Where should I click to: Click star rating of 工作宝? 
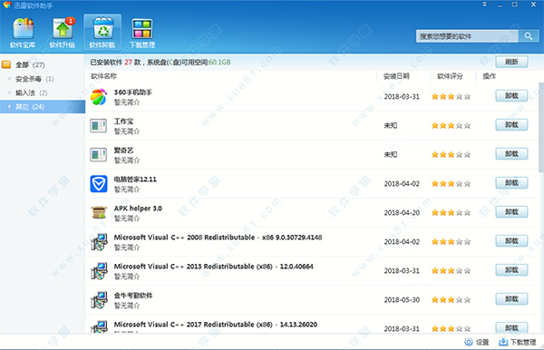click(x=451, y=125)
